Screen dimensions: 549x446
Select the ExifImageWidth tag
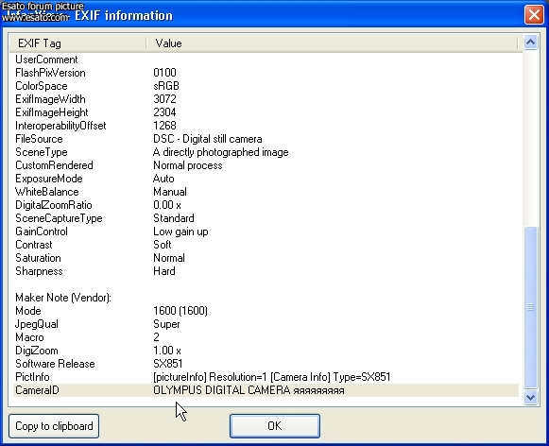coord(50,99)
